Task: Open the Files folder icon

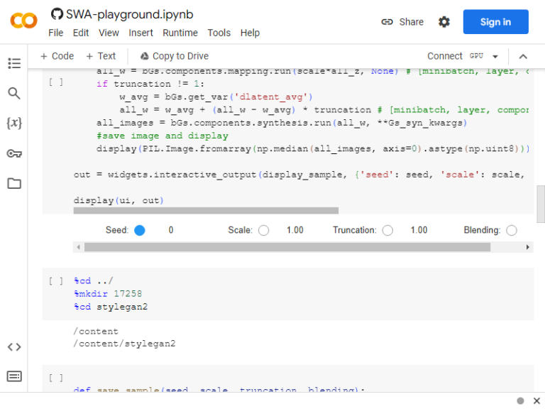Action: click(14, 183)
